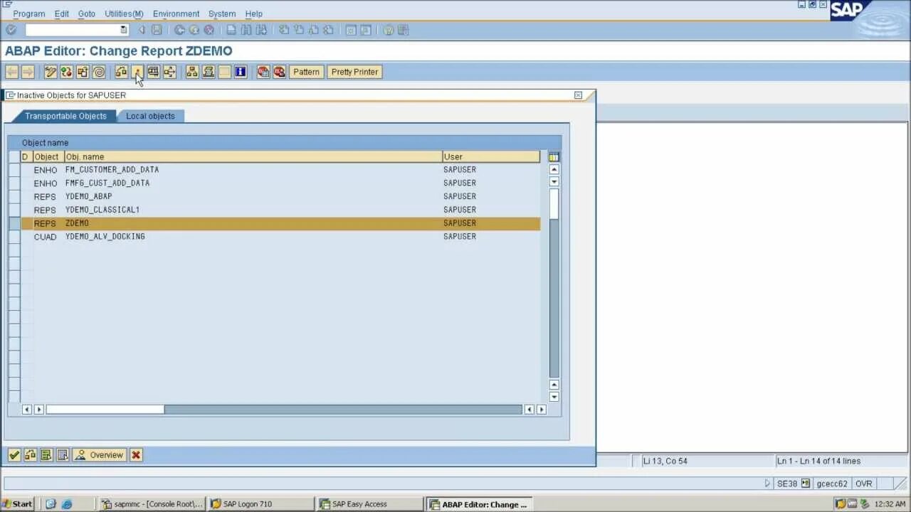911x512 pixels.
Task: Click the Create New Session icon
Action: [350, 30]
